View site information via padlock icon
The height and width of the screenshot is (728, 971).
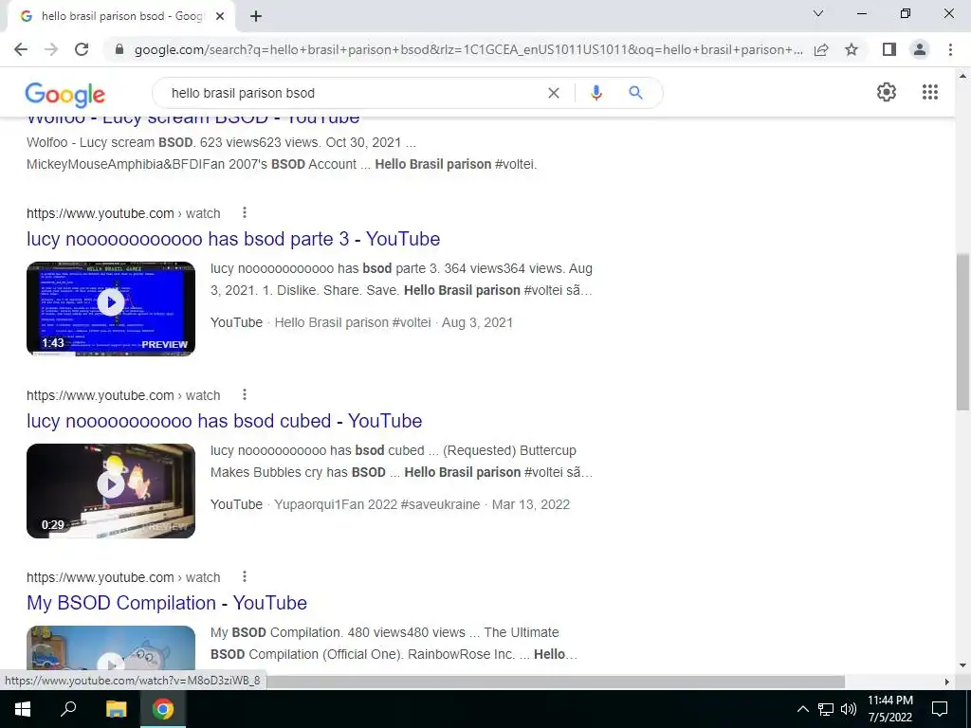coord(119,49)
